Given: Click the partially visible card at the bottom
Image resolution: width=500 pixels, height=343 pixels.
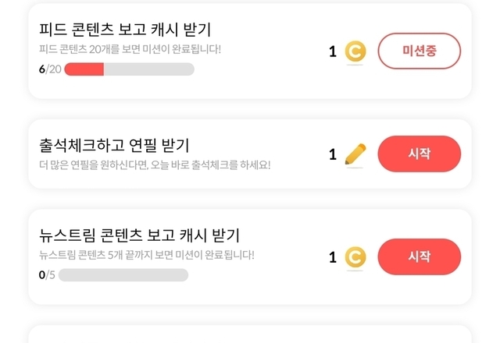Looking at the screenshot, I should pyautogui.click(x=250, y=334).
